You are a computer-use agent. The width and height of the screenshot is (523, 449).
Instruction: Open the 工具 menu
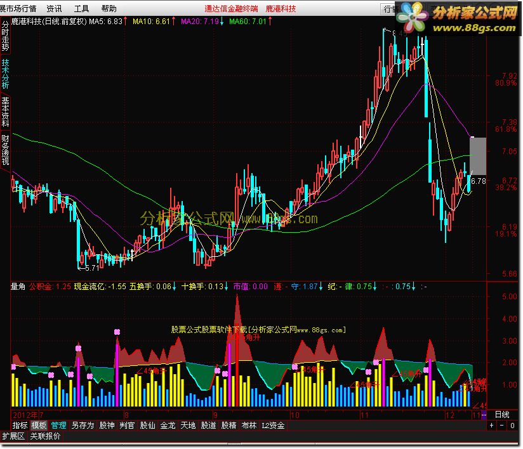coord(81,8)
